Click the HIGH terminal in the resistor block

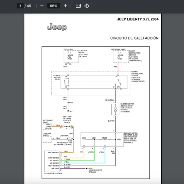119,139
